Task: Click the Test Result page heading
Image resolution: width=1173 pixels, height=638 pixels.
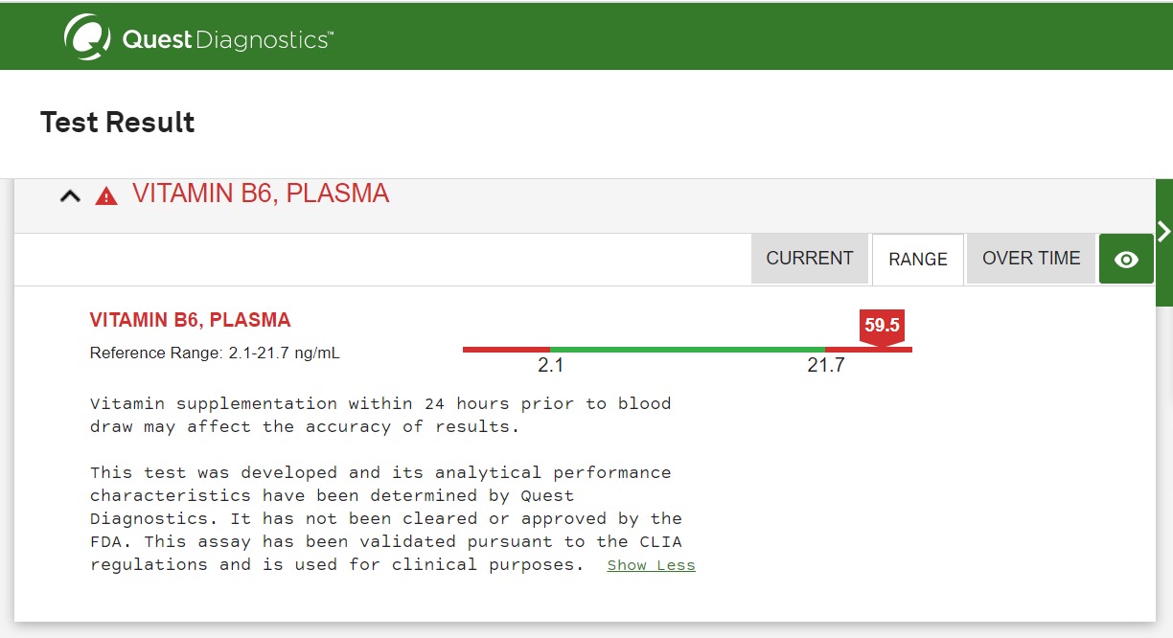Action: click(x=118, y=122)
